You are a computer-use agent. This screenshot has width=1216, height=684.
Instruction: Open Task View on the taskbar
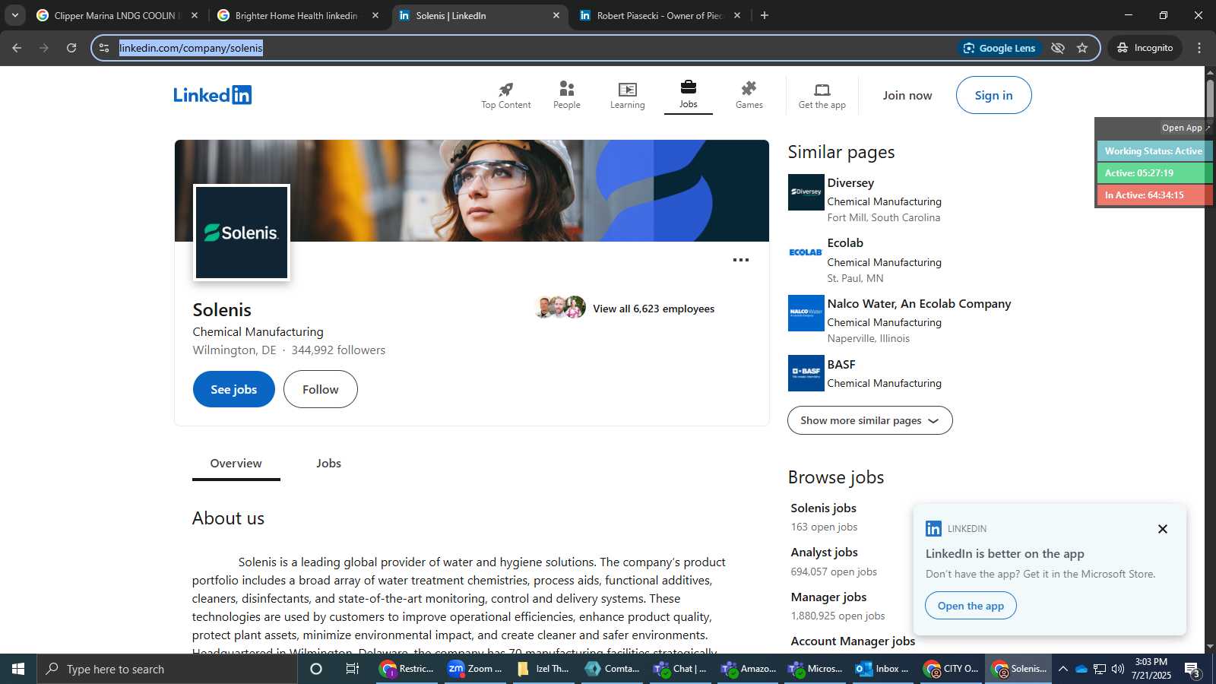click(x=353, y=669)
